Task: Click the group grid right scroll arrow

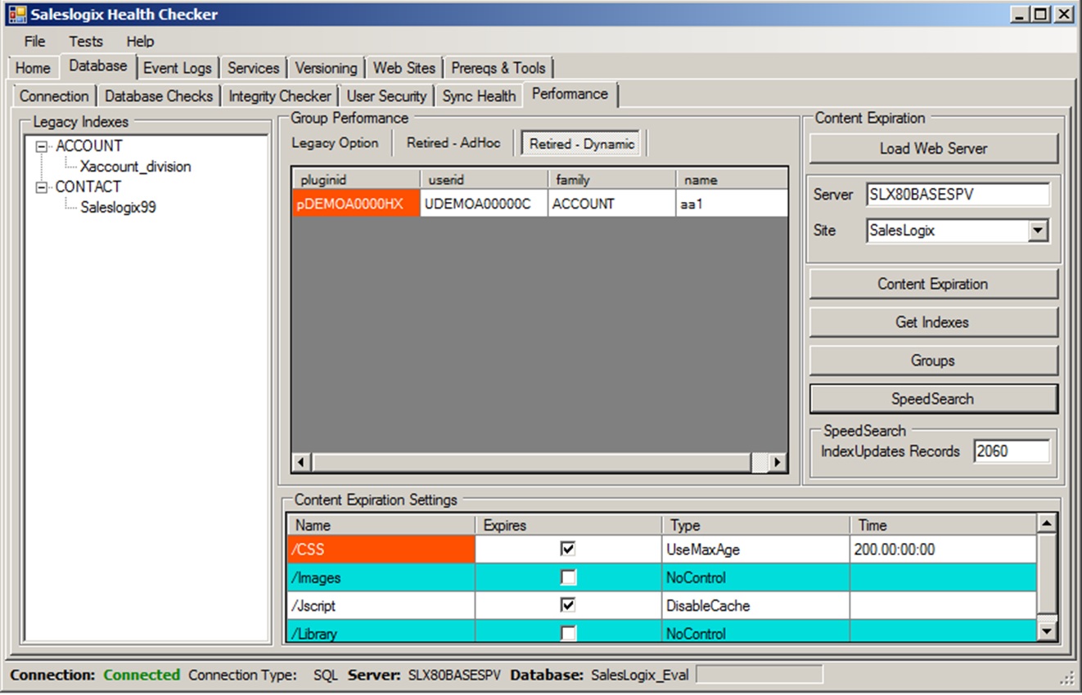Action: tap(777, 463)
